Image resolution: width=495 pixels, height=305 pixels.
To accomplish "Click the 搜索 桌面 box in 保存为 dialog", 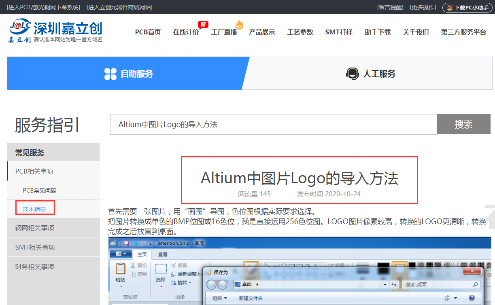I will pyautogui.click(x=440, y=284).
